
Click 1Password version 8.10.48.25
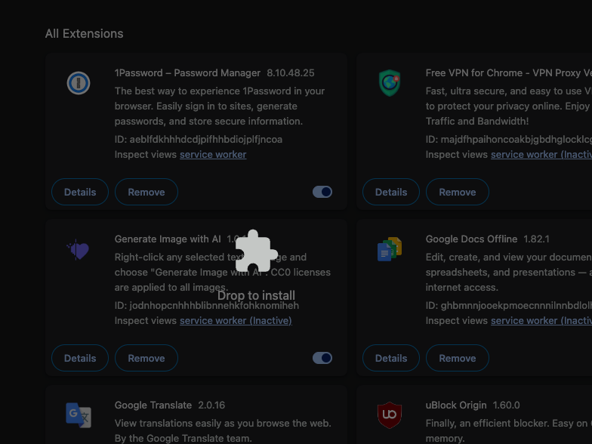coord(290,72)
